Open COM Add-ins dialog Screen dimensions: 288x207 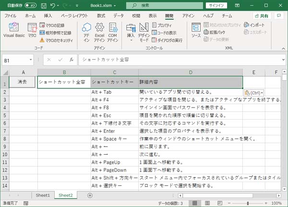tap(113, 32)
